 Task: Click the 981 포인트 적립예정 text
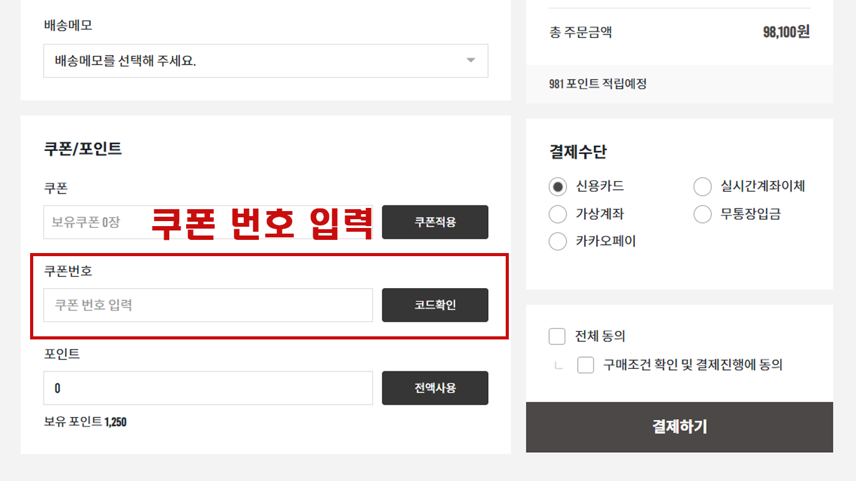click(598, 84)
